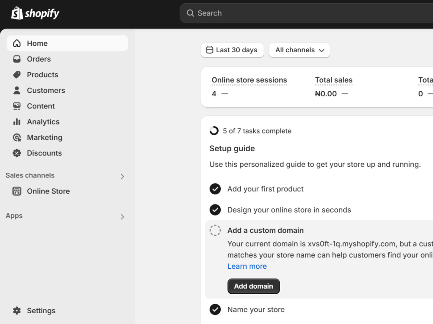Image resolution: width=433 pixels, height=324 pixels.
Task: Open Content via its image icon
Action: [x=17, y=106]
